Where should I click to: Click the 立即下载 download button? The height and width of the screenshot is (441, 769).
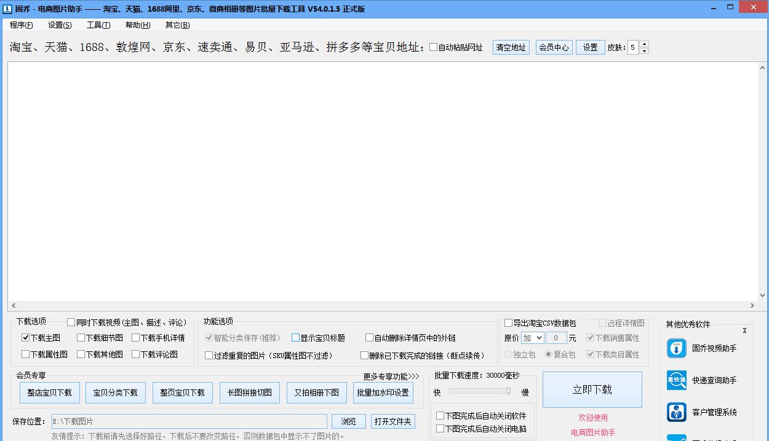point(592,389)
